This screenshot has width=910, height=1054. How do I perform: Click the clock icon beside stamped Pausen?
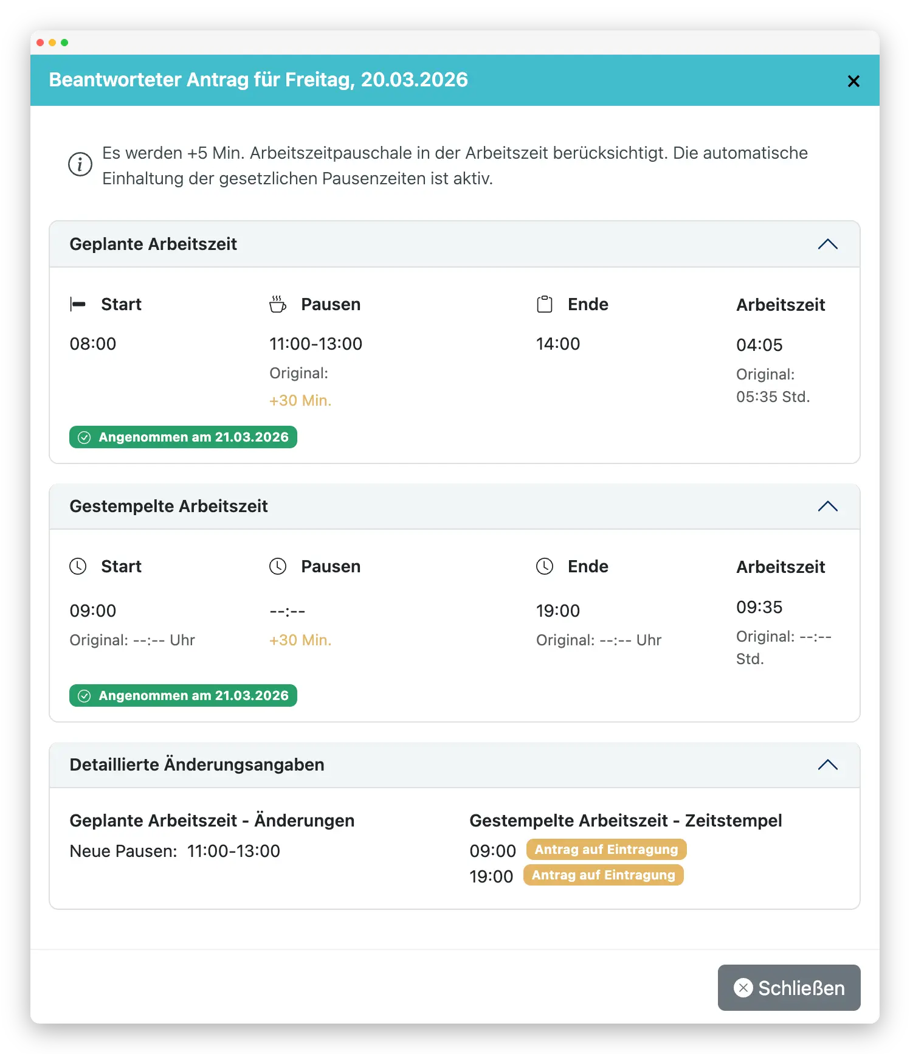click(278, 566)
